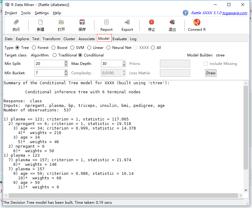Switch to the Evaluate tab
Viewport: 252px width, 208px height.
click(x=120, y=39)
